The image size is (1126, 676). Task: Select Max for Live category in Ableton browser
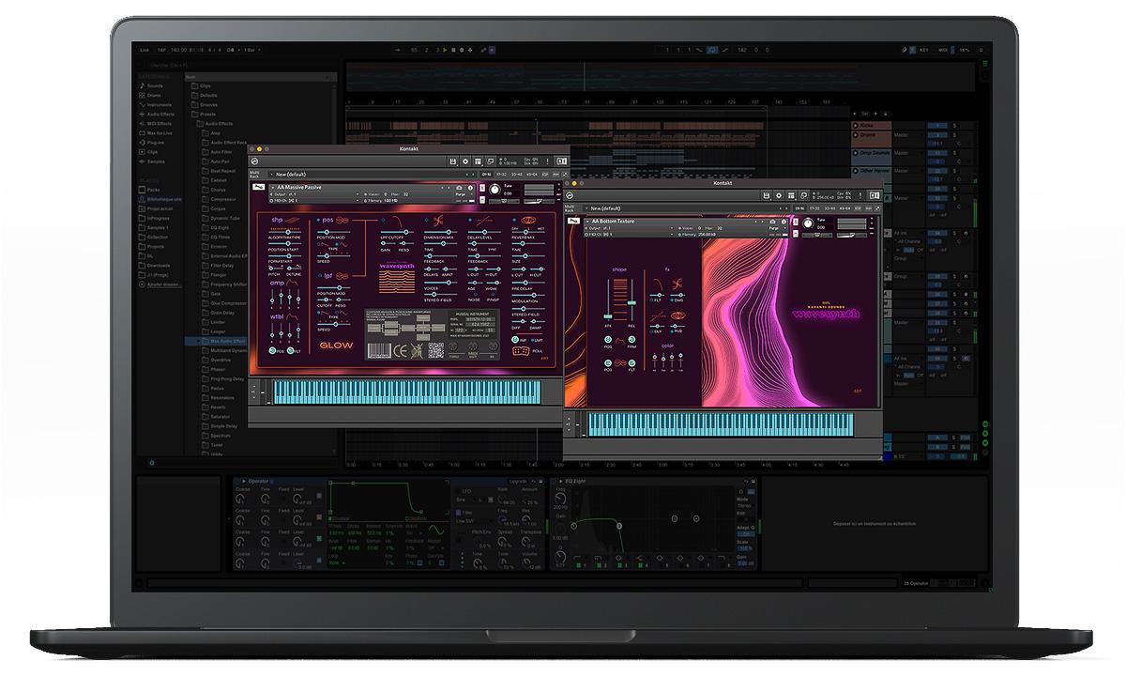pos(158,133)
